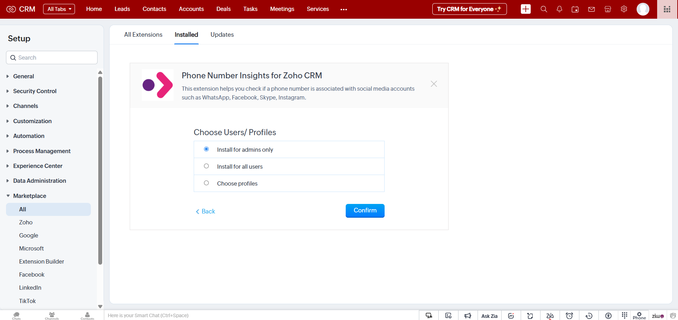Click the Phone Number Insights extension logo

click(x=158, y=85)
